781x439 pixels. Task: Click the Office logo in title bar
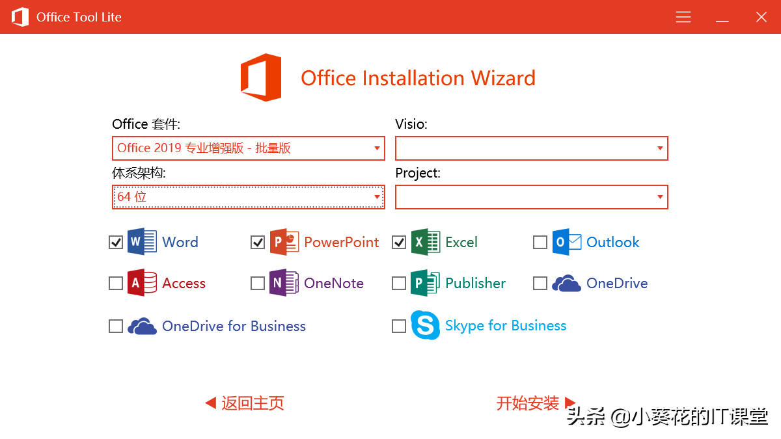tap(20, 17)
